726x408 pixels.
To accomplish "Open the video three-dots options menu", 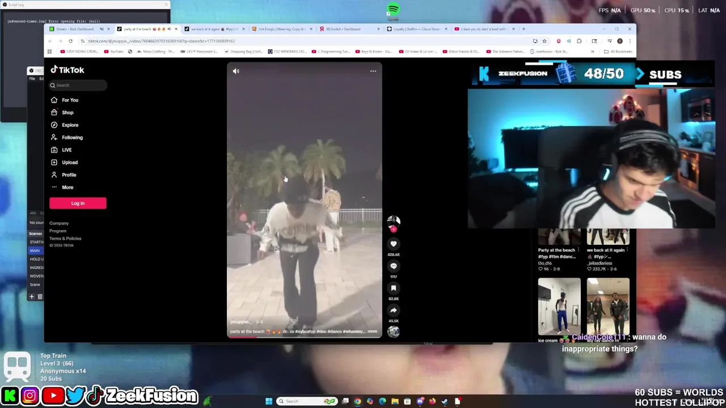I will (373, 71).
